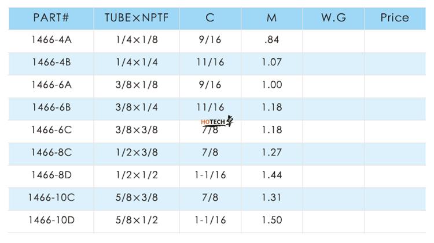
Task: Click the HOTECH watermark logo
Action: [216, 122]
